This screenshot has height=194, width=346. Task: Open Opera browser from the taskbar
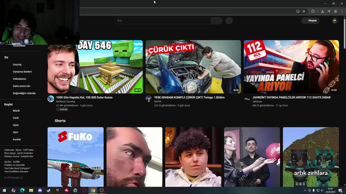84,190
